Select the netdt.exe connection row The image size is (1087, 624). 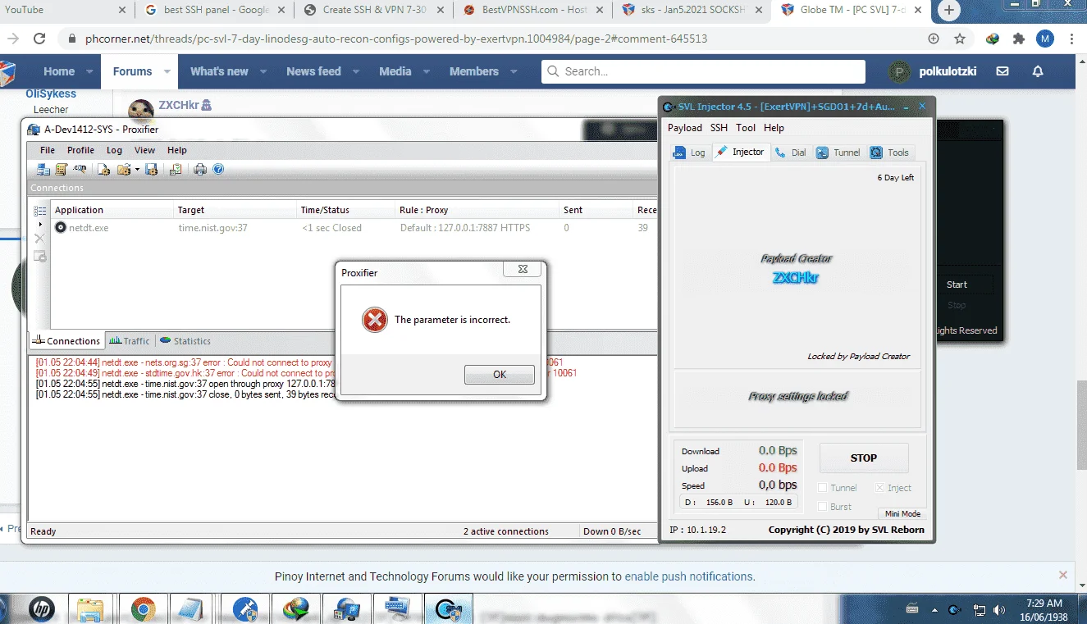tap(343, 228)
